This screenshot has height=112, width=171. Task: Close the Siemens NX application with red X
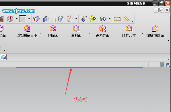[x=168, y=3]
